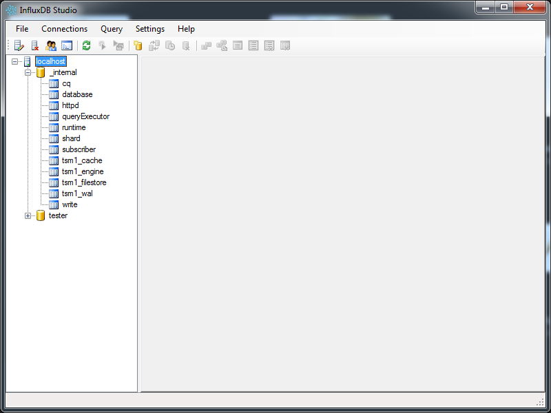The height and width of the screenshot is (413, 551).
Task: Click the table icon next to cq
Action: click(x=54, y=83)
